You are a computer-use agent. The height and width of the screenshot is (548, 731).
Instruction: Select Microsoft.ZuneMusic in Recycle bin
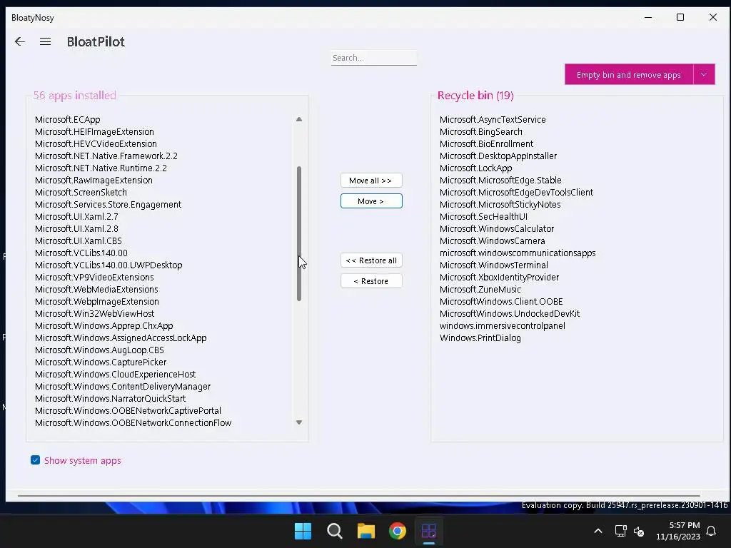(x=480, y=289)
